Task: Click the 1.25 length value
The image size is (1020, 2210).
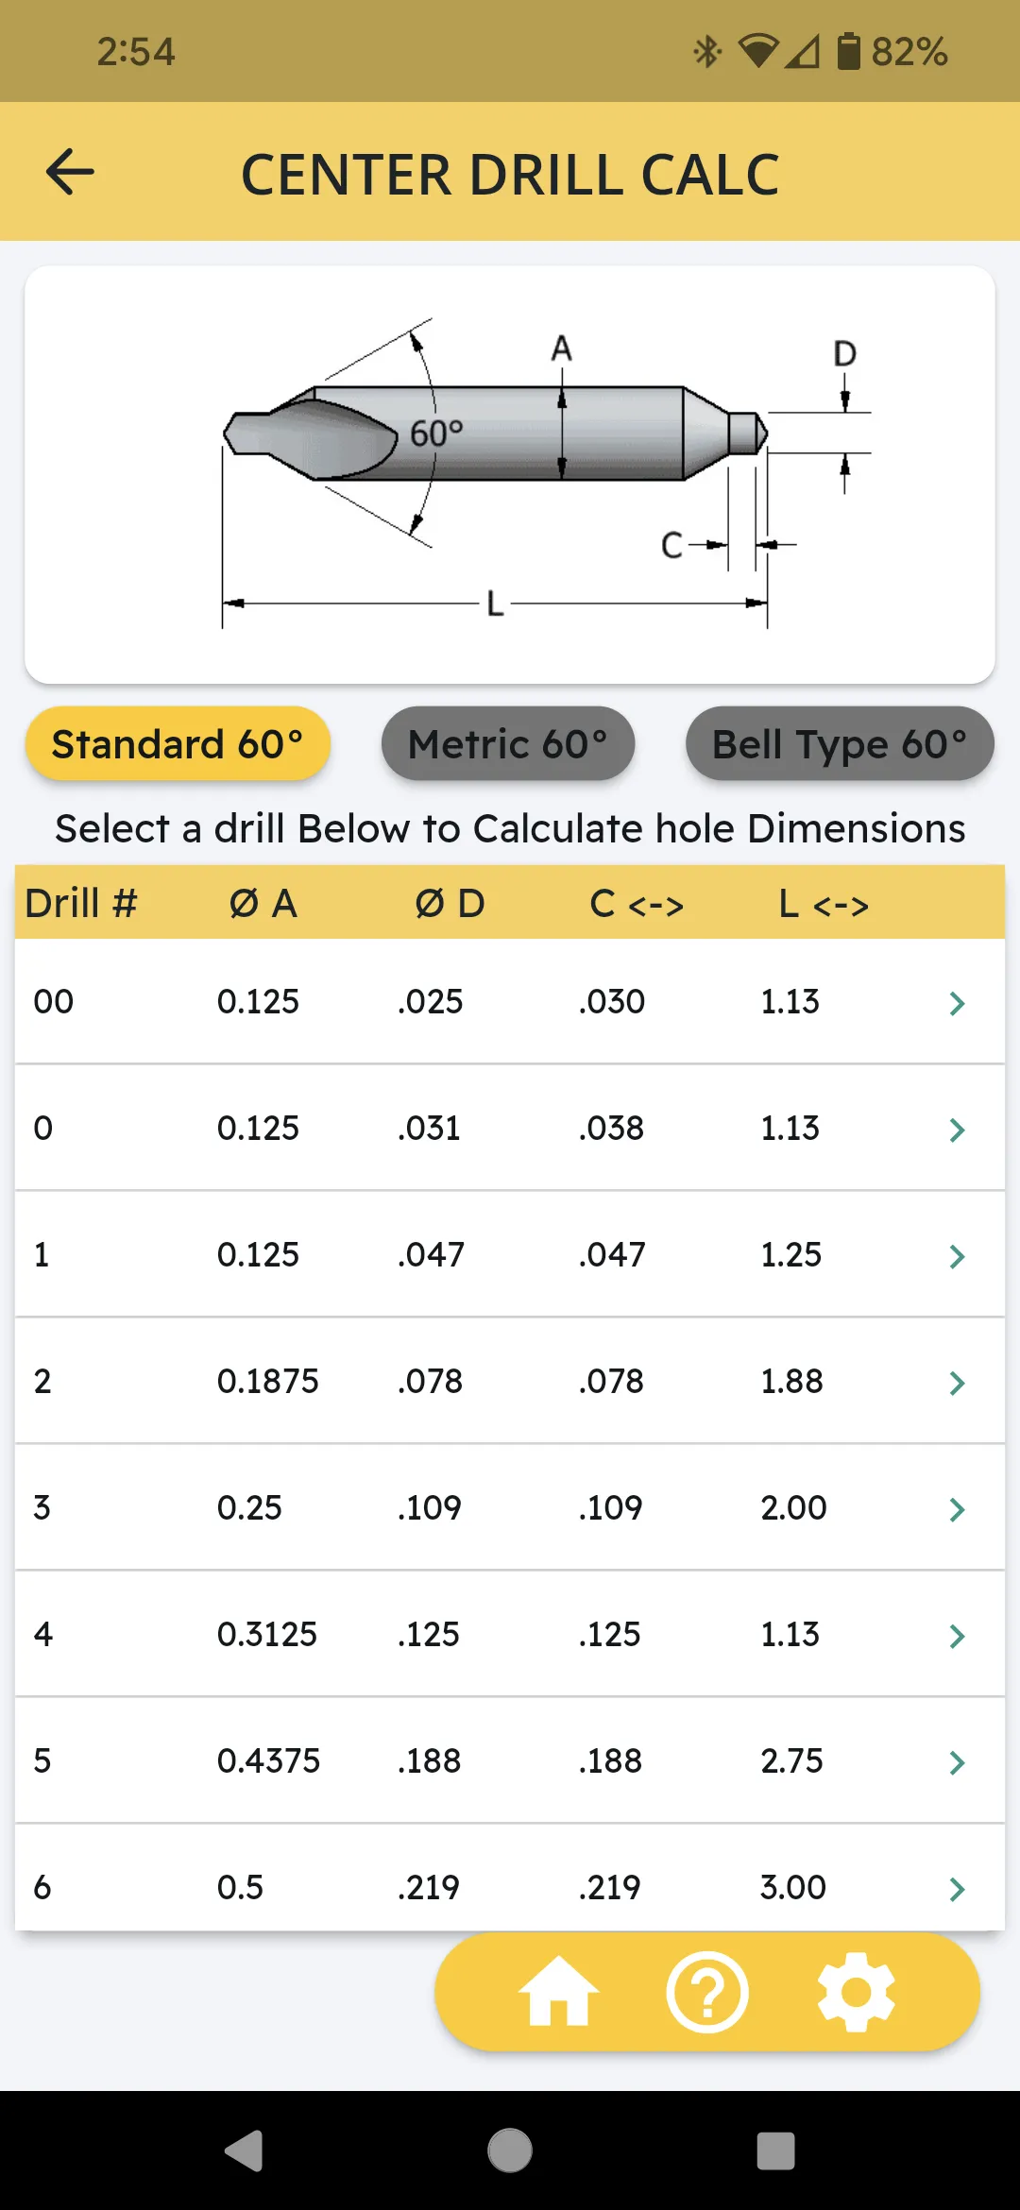Action: pyautogui.click(x=791, y=1254)
